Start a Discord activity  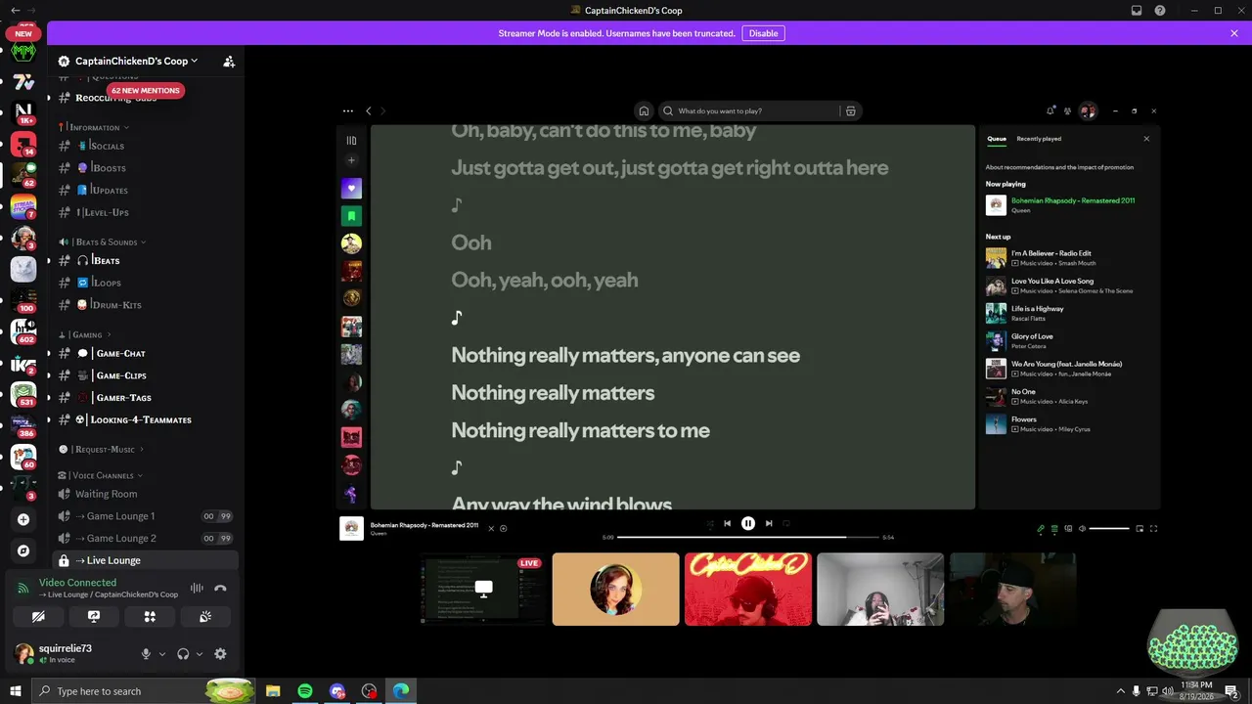tap(150, 617)
